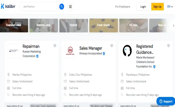Expand the EN language dropdown
This screenshot has width=175, height=107.
170,7
